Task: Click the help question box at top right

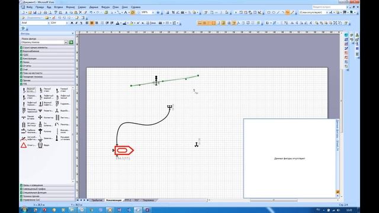Action: pos(329,7)
